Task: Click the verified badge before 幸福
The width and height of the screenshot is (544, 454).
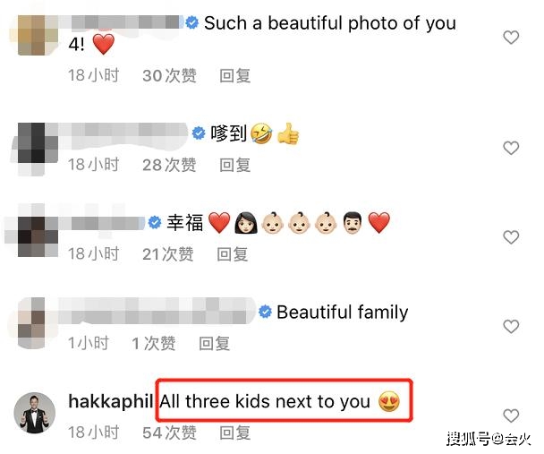Action: coord(155,222)
